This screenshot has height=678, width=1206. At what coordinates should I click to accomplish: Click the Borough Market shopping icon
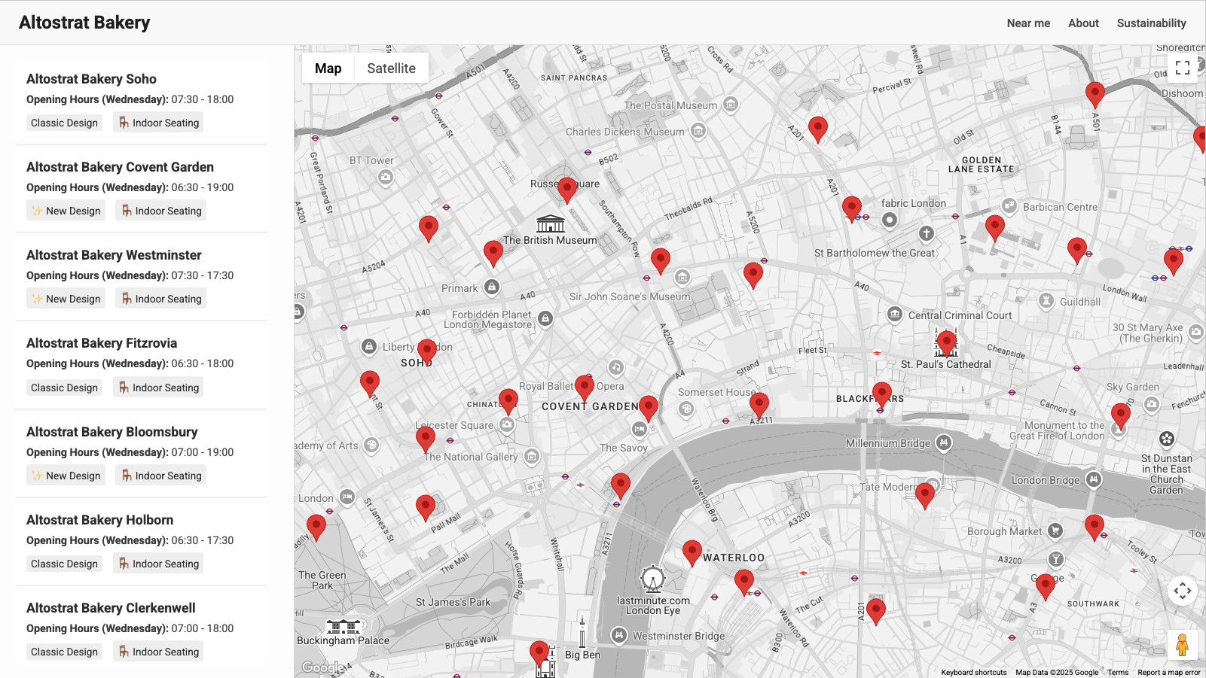(x=1055, y=531)
